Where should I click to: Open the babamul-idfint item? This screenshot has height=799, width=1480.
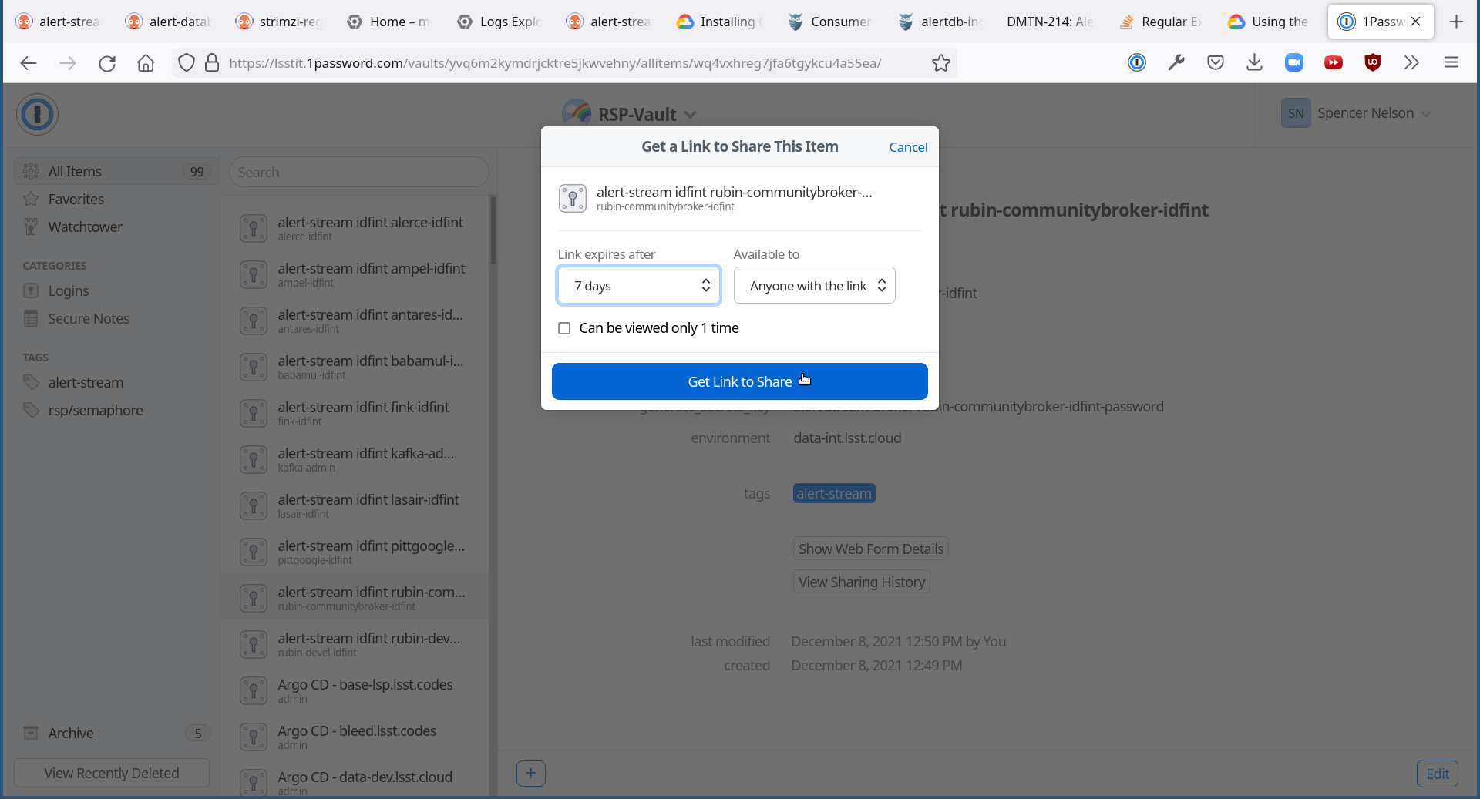pyautogui.click(x=355, y=367)
